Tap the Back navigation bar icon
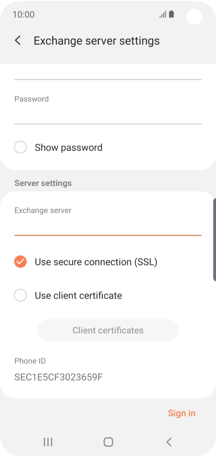Viewport: 216px width, 456px height. 169,442
